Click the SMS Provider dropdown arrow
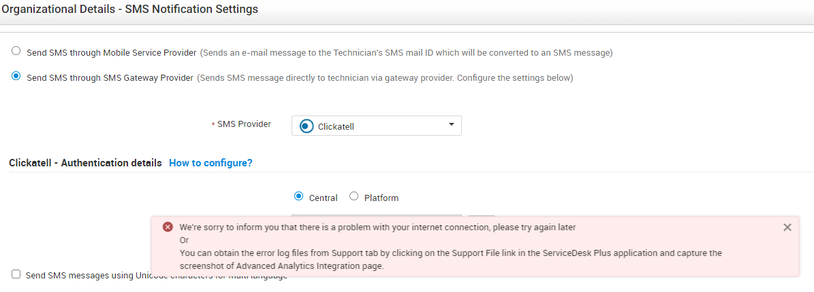The image size is (814, 292). point(451,126)
